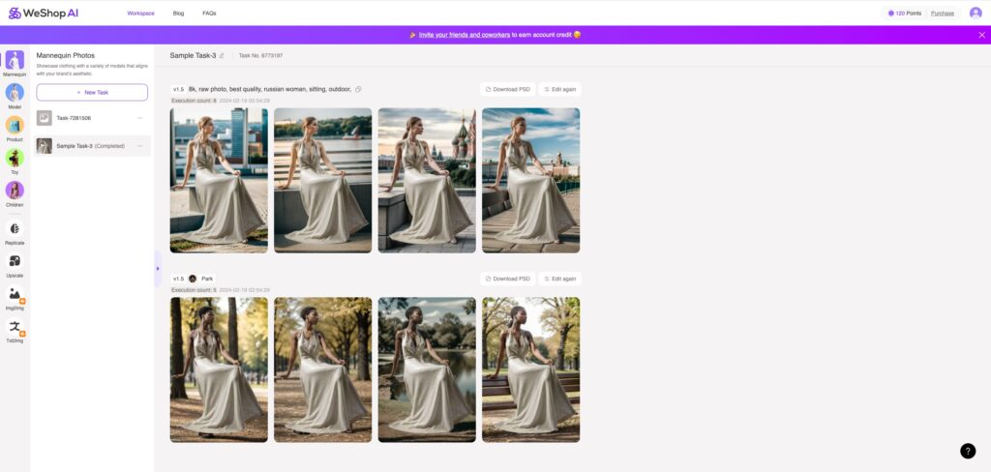This screenshot has height=472, width=991.
Task: Open the first Park set photo
Action: (219, 369)
